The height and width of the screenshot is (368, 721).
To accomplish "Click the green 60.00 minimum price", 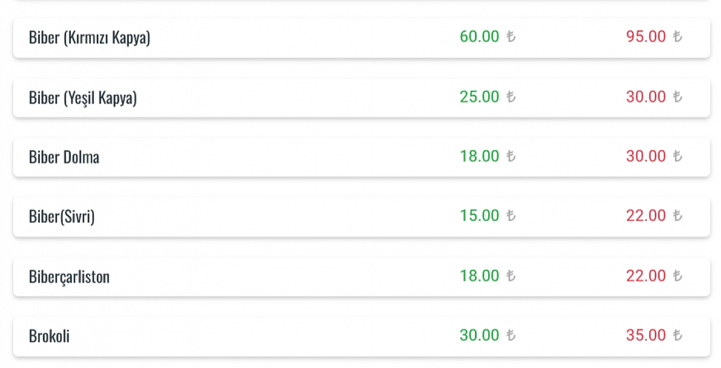I will coord(479,37).
